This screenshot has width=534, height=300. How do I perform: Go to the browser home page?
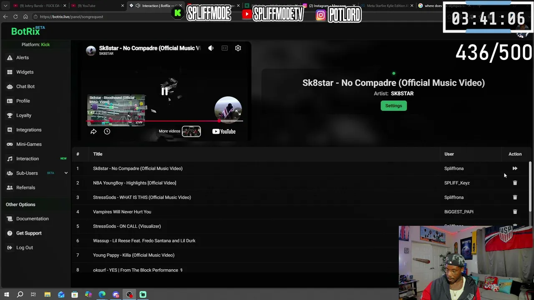click(25, 17)
